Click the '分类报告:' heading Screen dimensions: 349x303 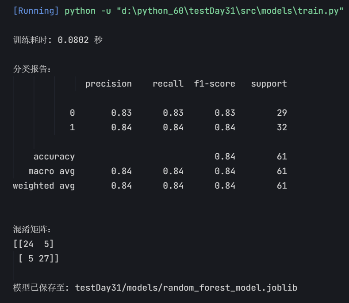click(32, 69)
